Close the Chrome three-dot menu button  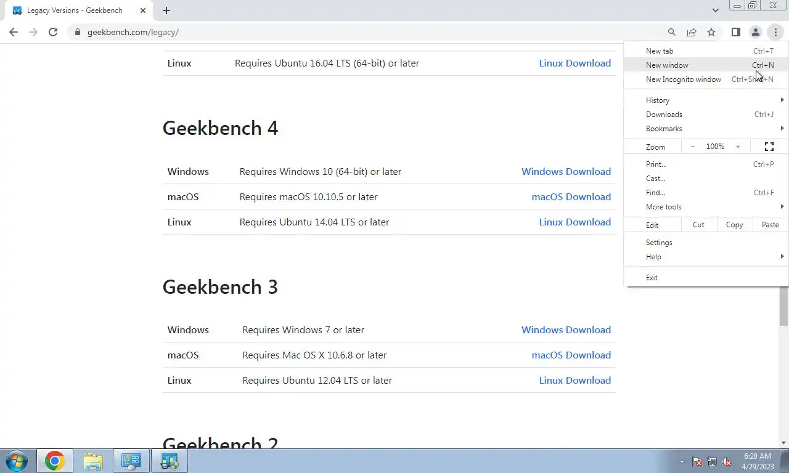pyautogui.click(x=775, y=32)
